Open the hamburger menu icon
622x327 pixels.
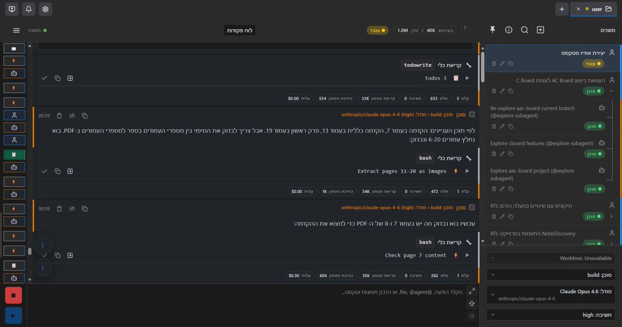[x=16, y=30]
